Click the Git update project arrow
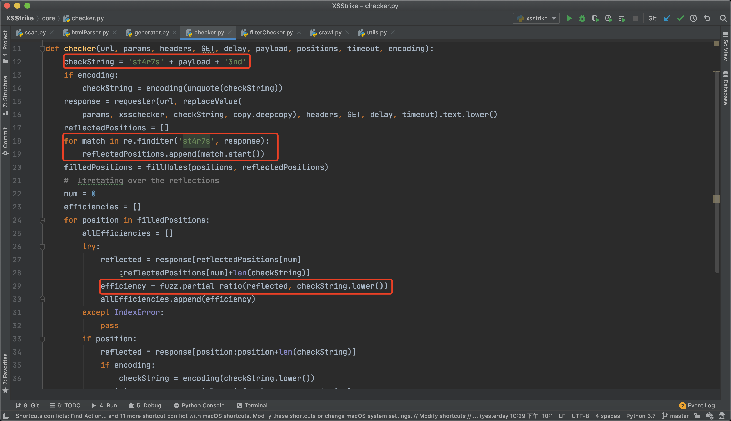 (x=667, y=19)
